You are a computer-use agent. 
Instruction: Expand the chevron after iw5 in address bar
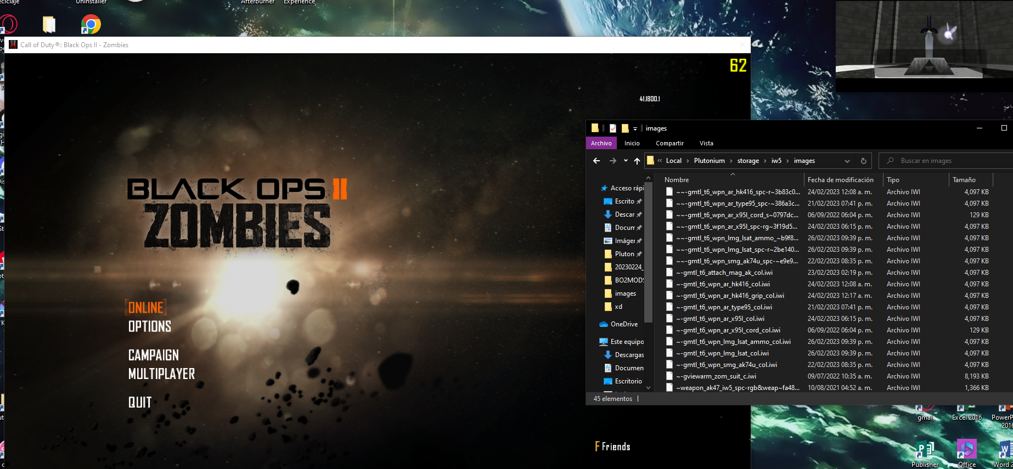click(787, 161)
